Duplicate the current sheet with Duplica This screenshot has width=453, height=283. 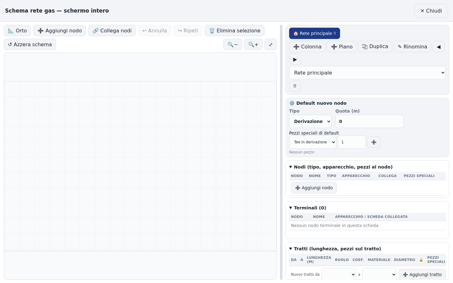[375, 47]
